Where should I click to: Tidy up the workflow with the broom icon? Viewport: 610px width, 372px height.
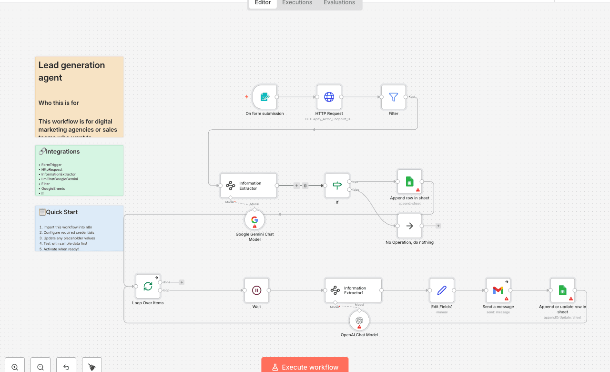[x=91, y=365]
